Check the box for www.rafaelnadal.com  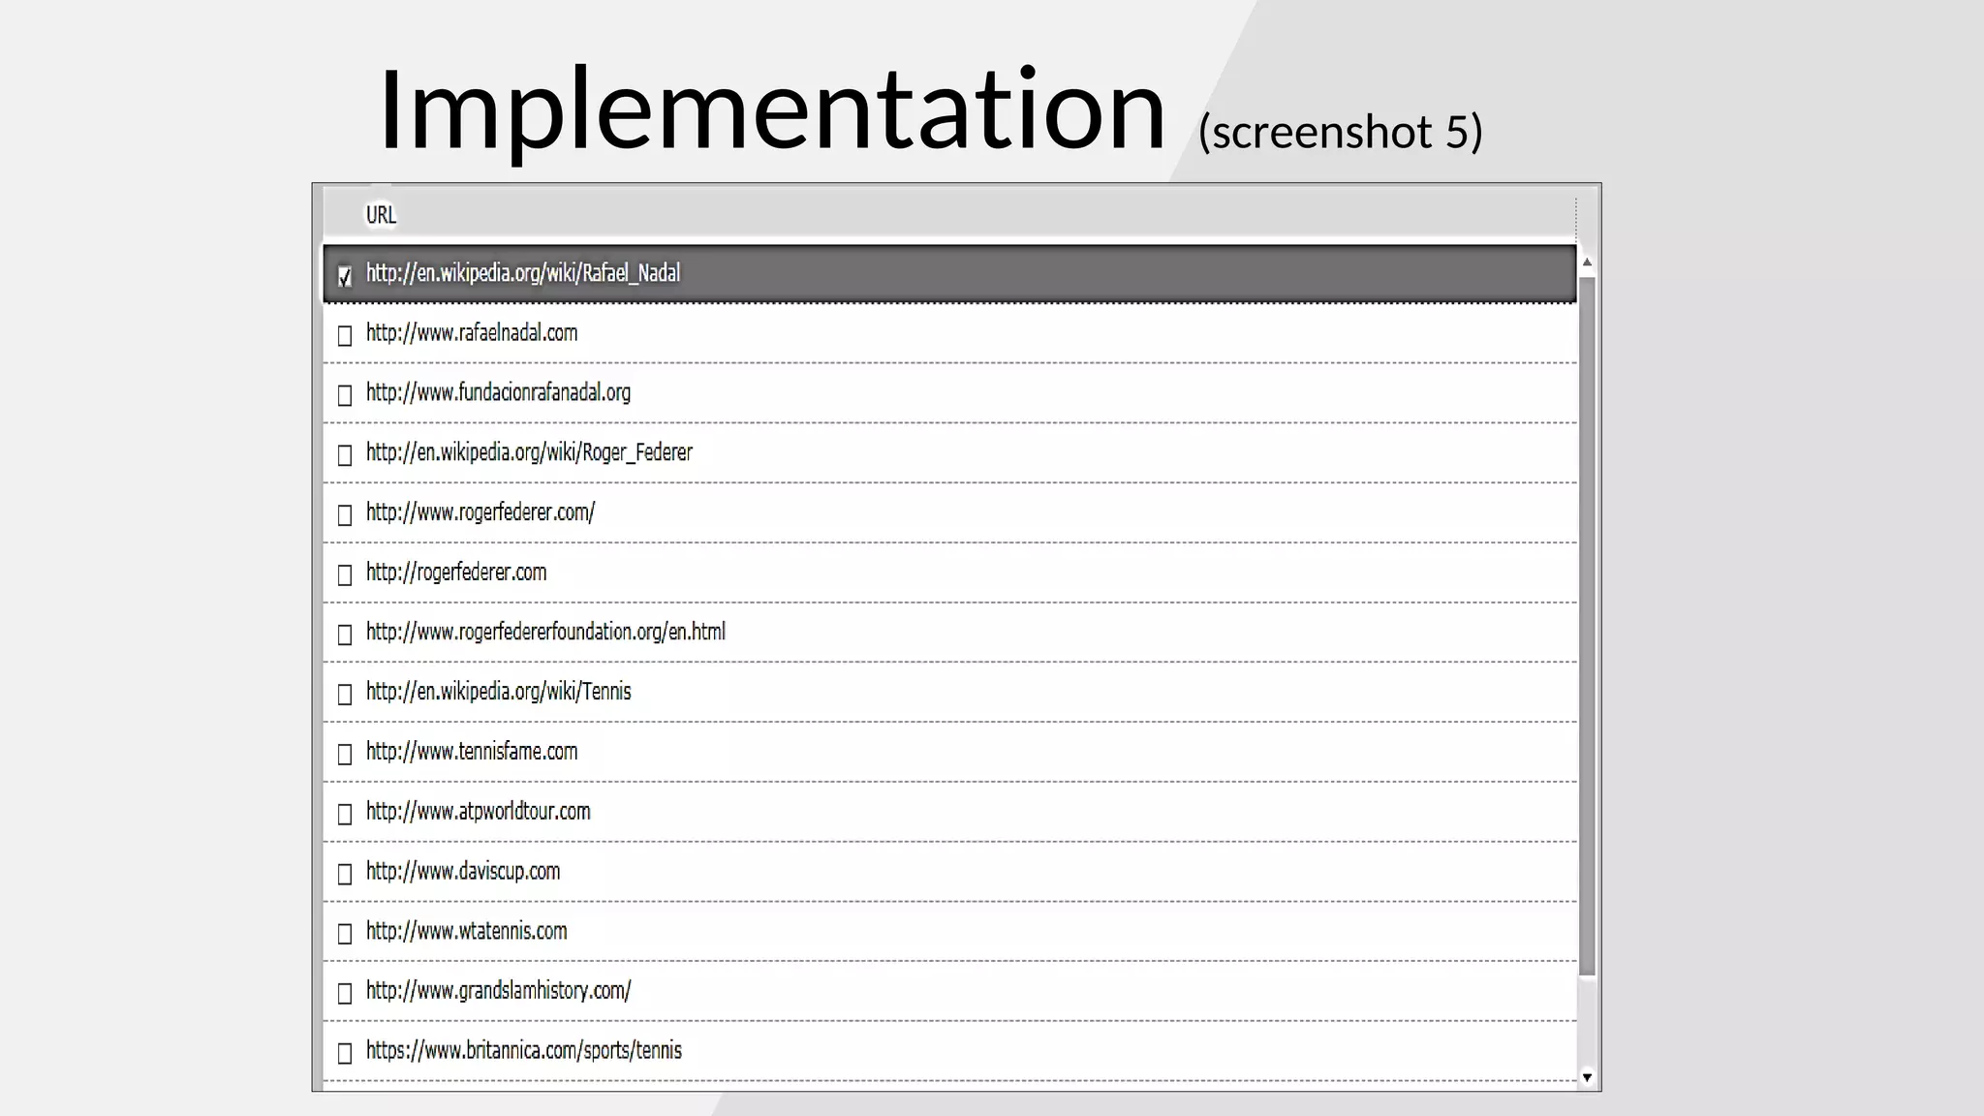[x=345, y=336]
